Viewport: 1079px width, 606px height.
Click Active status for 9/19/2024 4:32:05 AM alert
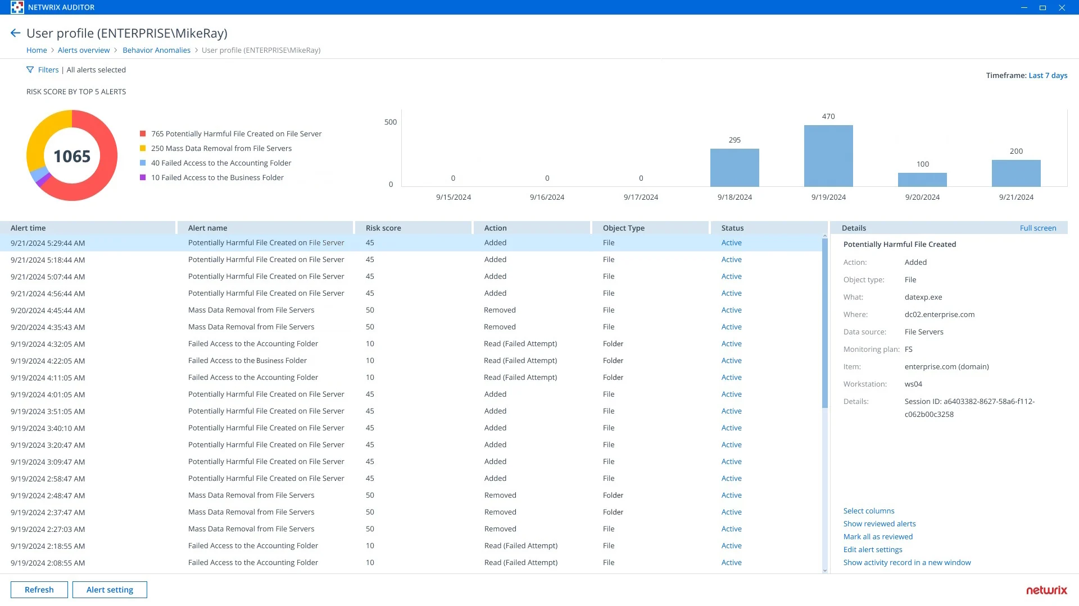click(x=731, y=344)
